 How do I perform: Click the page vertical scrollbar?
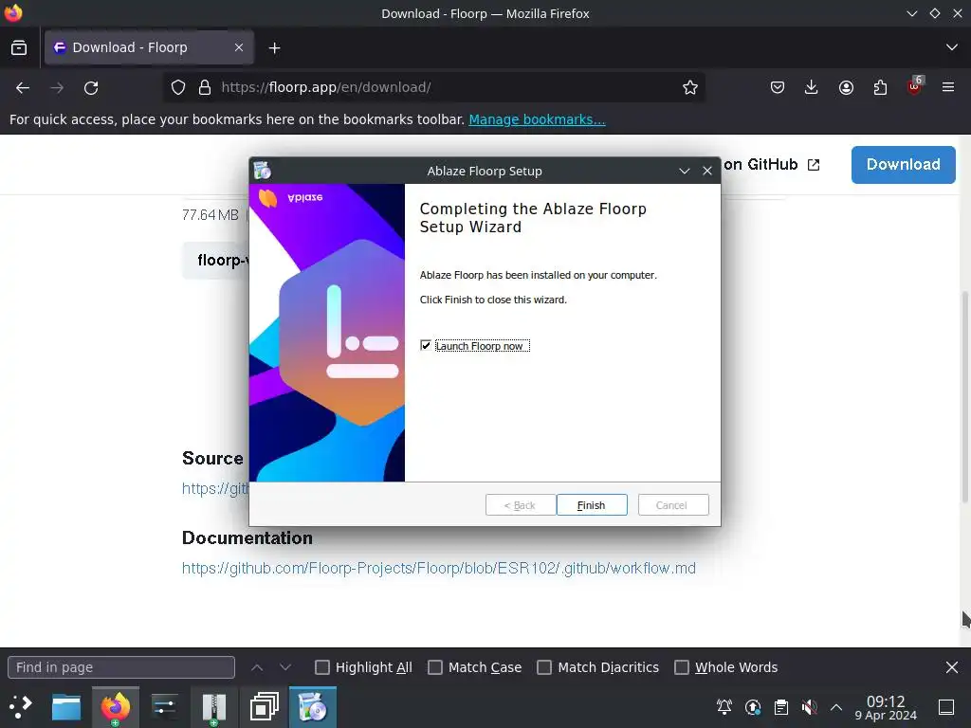tap(964, 396)
